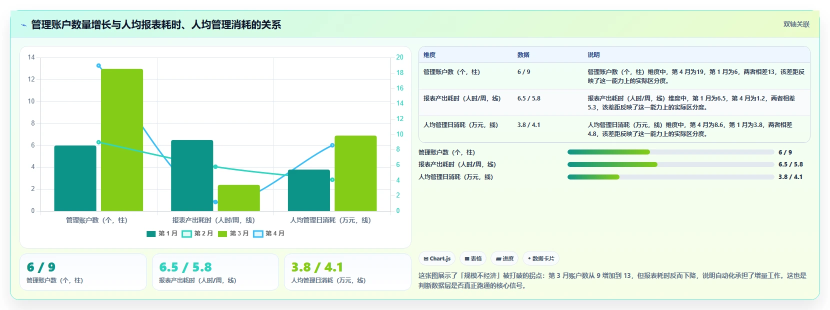This screenshot has height=310, width=830.
Task: Click the 6.5 / 5.8 value in table
Action: pos(529,98)
